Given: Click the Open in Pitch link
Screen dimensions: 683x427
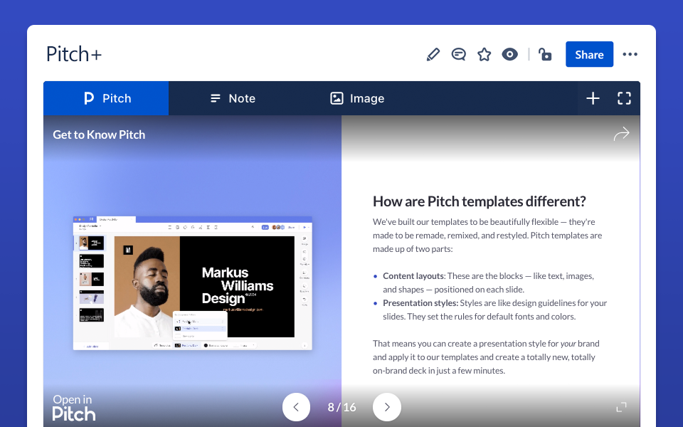Looking at the screenshot, I should click(74, 408).
